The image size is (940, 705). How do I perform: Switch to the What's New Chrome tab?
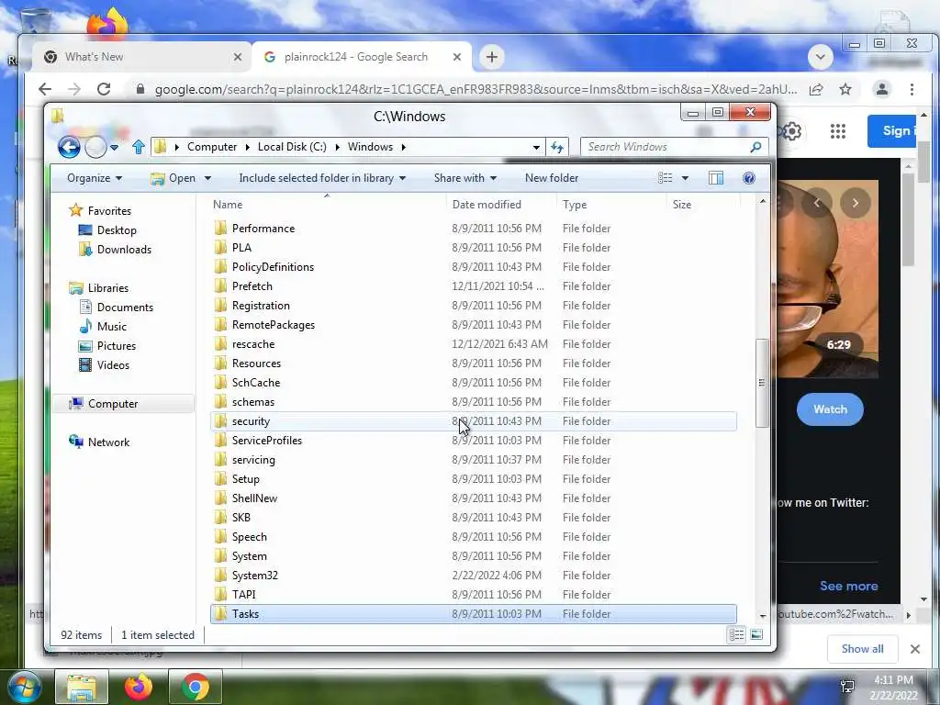pos(141,57)
